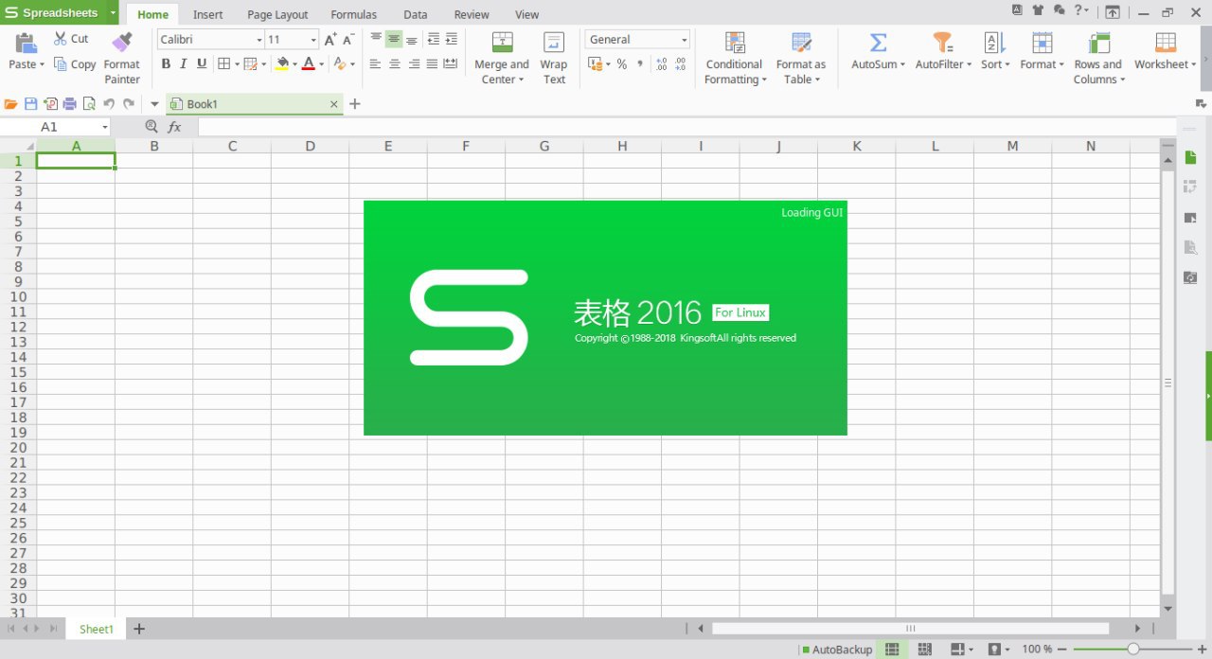
Task: Open the Formulas ribbon tab
Action: [353, 14]
